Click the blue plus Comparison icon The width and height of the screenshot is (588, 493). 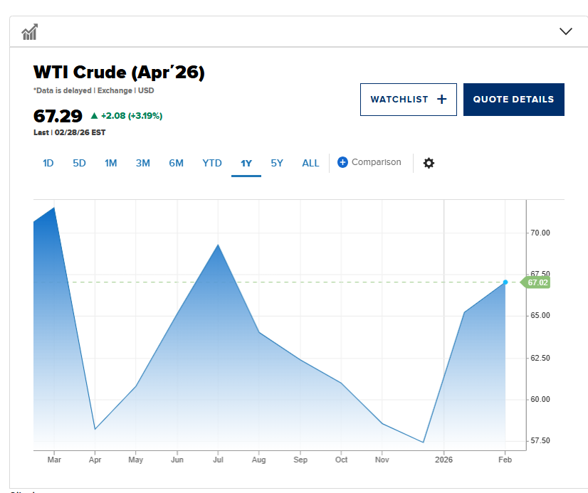[x=342, y=162]
